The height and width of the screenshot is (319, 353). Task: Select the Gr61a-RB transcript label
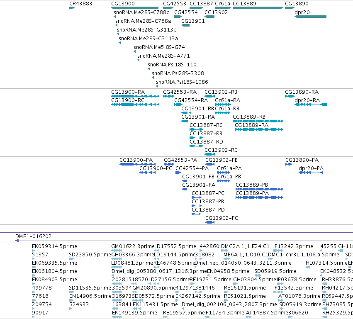click(227, 109)
